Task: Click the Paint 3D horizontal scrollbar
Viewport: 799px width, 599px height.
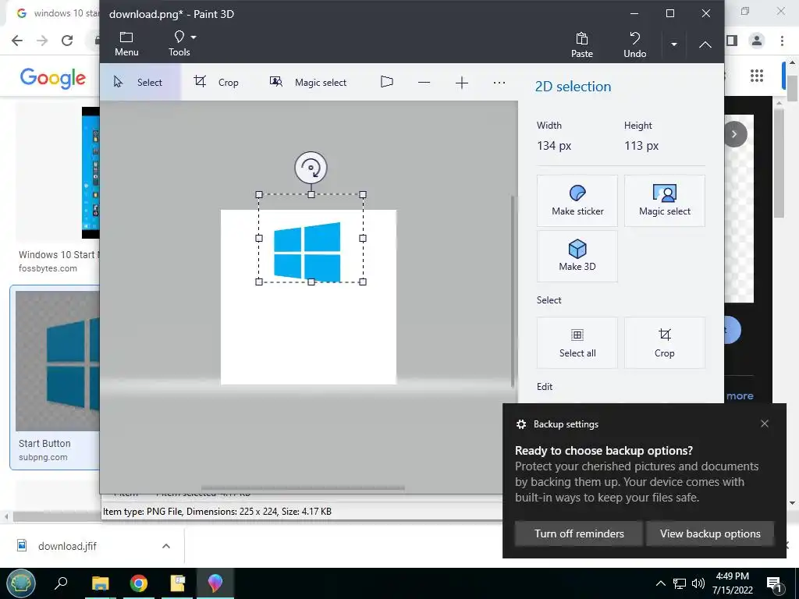Action: point(304,488)
